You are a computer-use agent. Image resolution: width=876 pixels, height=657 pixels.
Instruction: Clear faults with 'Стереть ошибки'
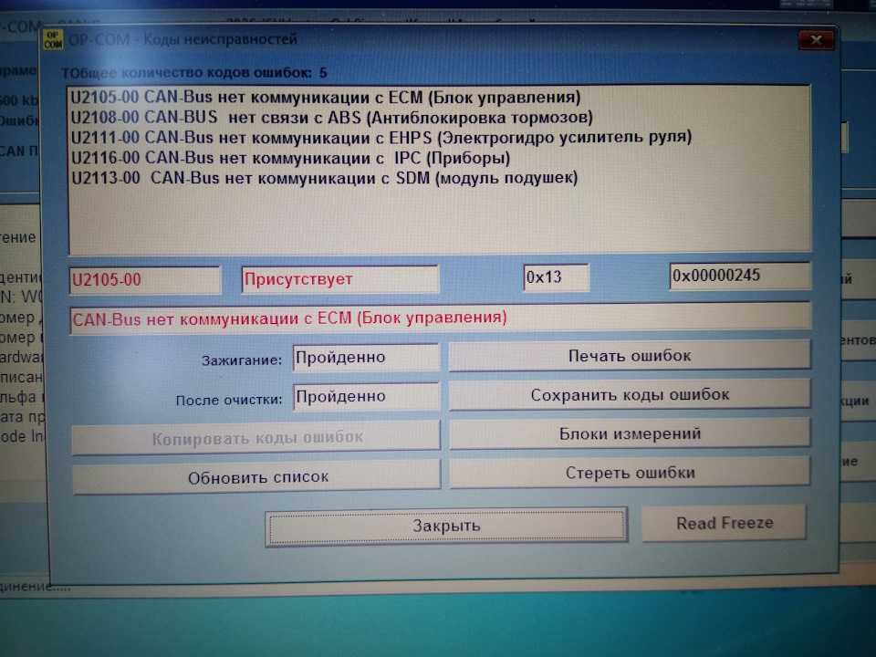click(x=630, y=474)
